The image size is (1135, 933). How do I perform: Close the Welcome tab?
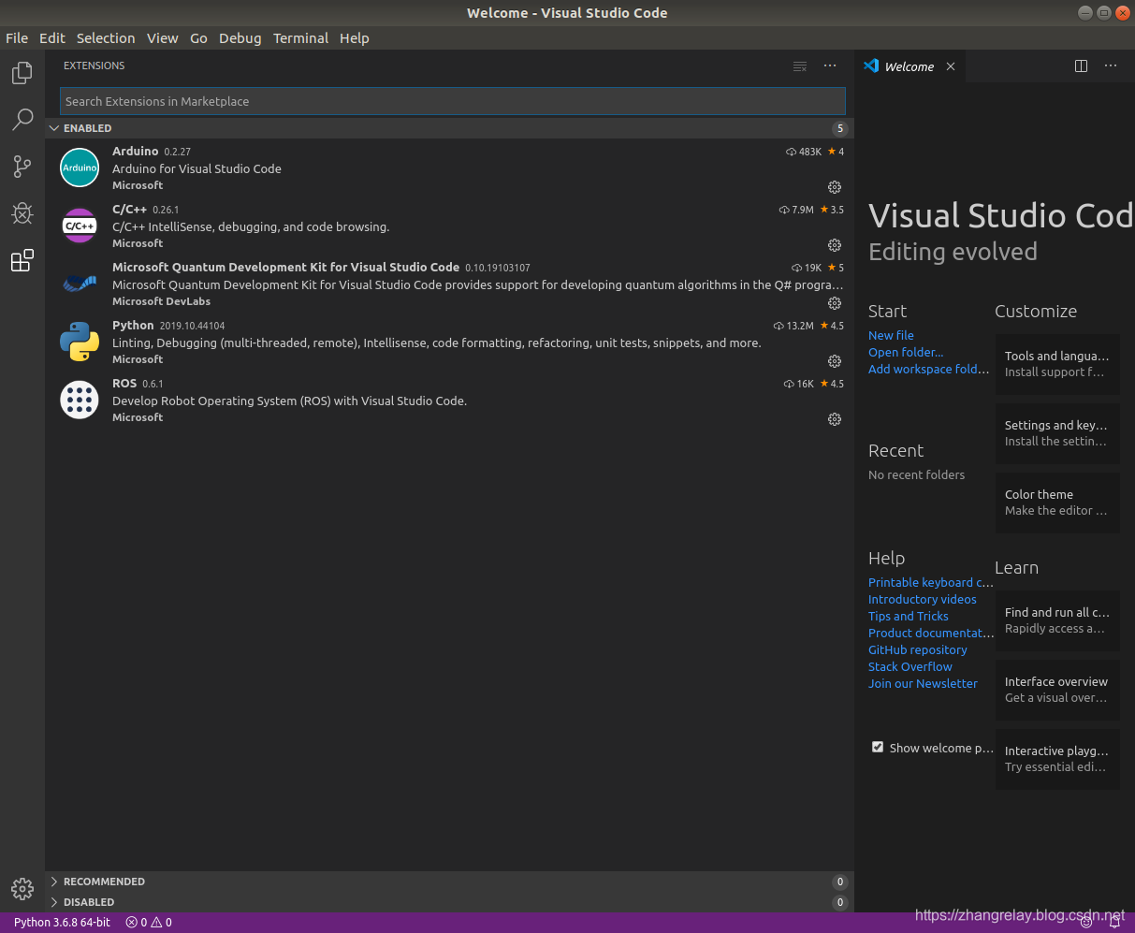951,66
